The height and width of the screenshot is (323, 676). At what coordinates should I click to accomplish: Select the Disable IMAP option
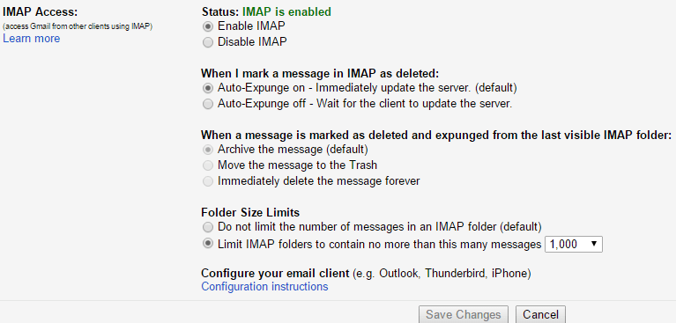point(208,42)
